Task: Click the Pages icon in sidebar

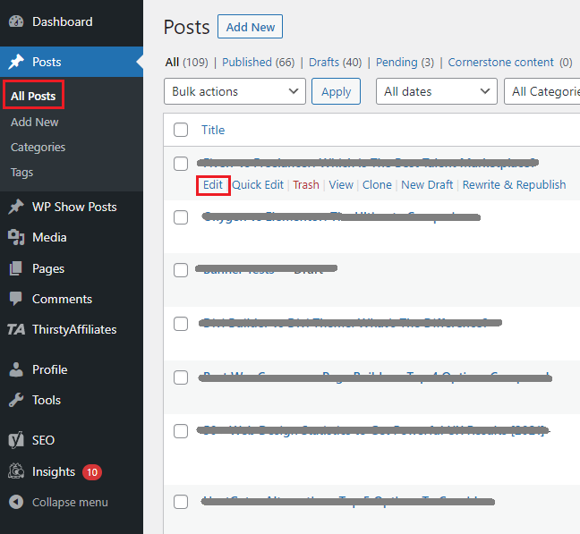Action: click(16, 268)
